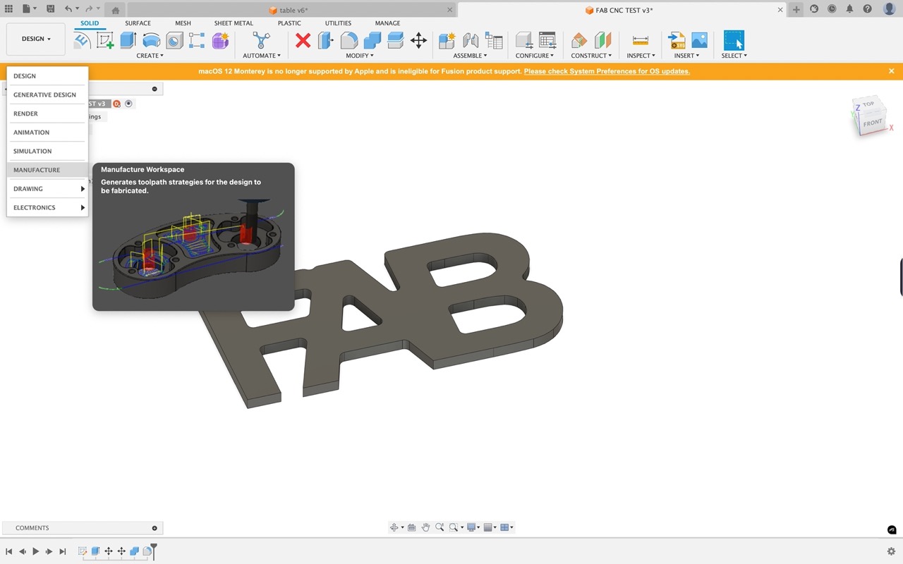This screenshot has height=564, width=903.
Task: Click the Insert Canvas image icon
Action: coord(699,40)
